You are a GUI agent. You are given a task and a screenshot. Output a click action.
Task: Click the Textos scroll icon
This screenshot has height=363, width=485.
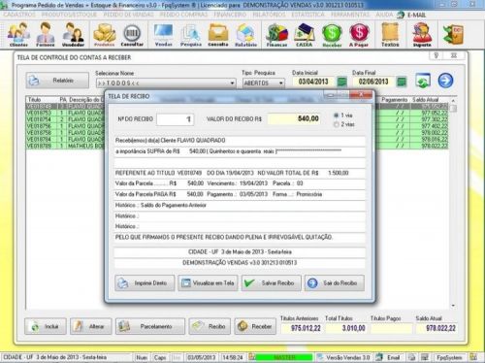coord(390,34)
